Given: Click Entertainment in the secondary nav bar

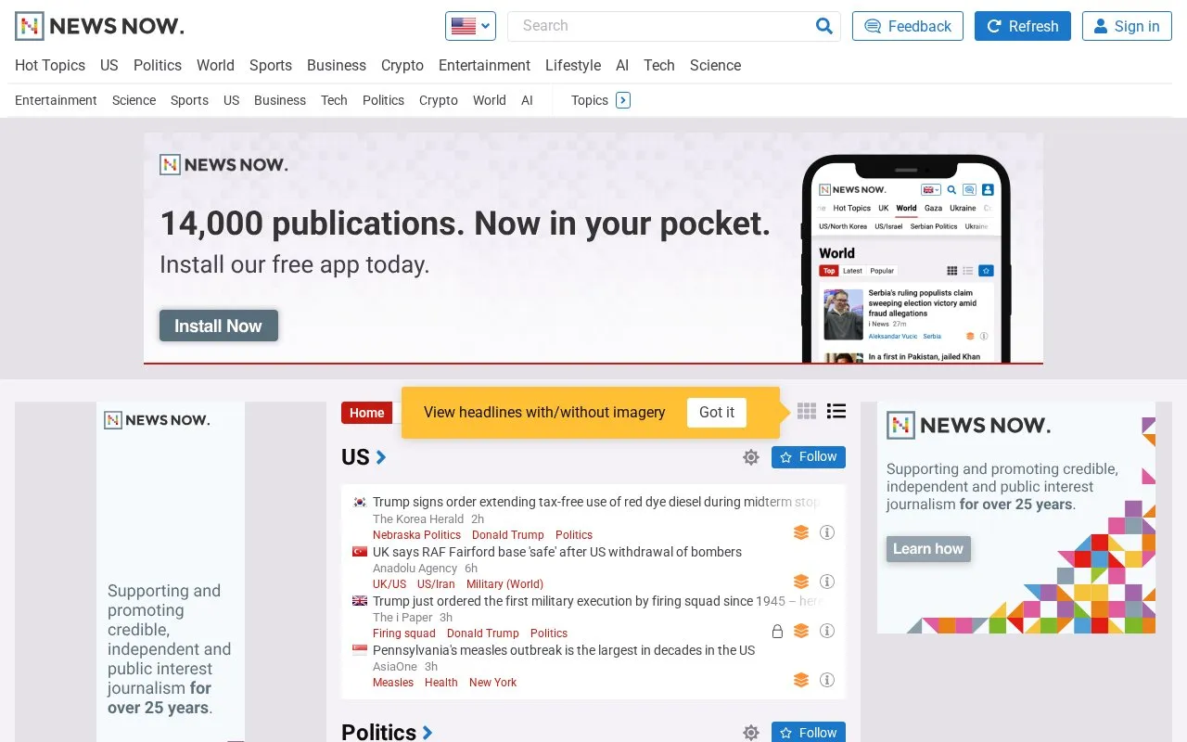Looking at the screenshot, I should coord(56,100).
